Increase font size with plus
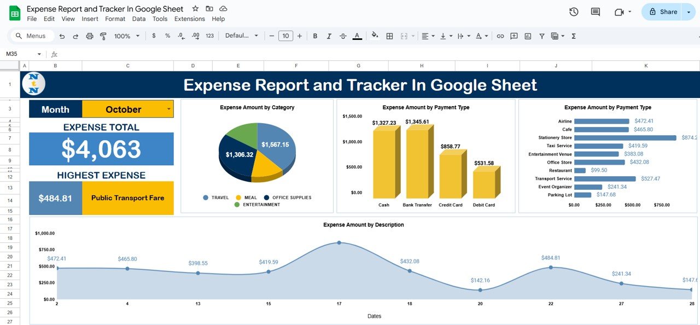The width and height of the screenshot is (700, 325). click(x=299, y=36)
